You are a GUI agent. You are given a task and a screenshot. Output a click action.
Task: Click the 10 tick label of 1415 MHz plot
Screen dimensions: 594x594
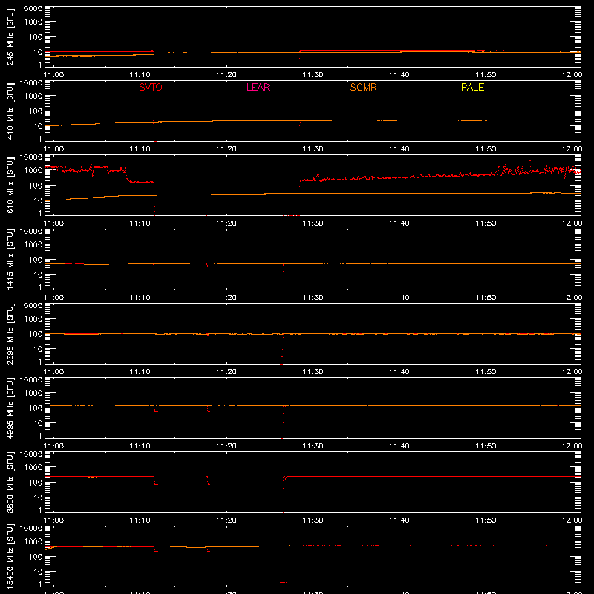38,275
